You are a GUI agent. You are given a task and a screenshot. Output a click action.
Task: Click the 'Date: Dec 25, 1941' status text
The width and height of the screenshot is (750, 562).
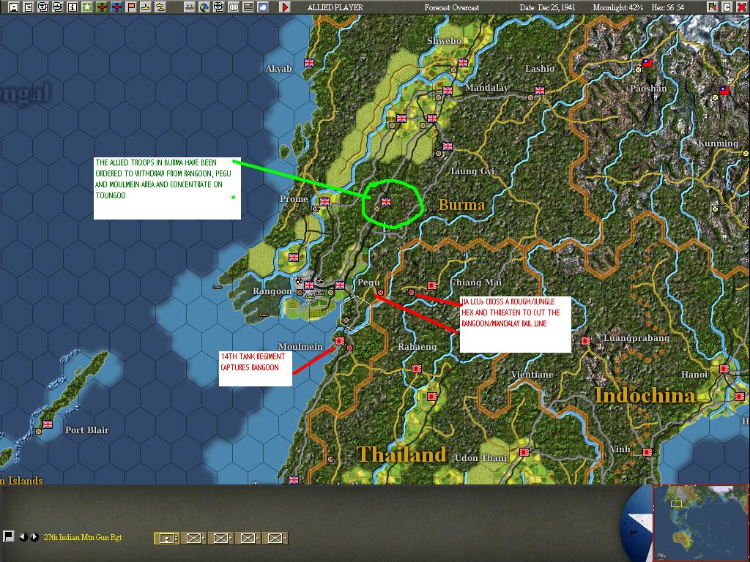click(547, 7)
